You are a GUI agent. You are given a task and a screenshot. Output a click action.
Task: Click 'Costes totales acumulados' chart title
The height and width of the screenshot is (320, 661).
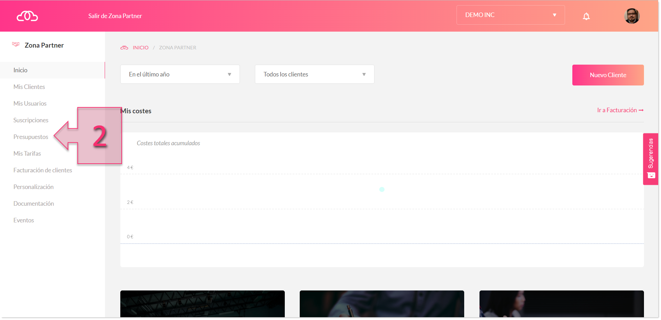click(x=168, y=143)
